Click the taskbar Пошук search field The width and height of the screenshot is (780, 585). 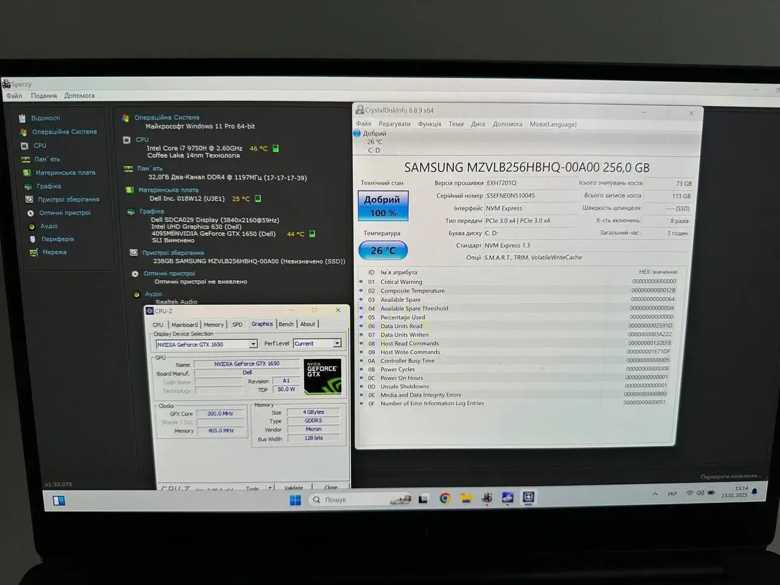coord(351,500)
